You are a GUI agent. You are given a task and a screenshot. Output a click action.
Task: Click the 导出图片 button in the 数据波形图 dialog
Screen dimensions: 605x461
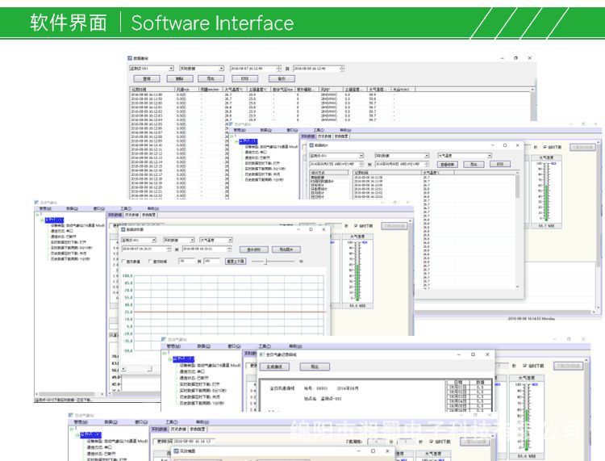[x=286, y=249]
